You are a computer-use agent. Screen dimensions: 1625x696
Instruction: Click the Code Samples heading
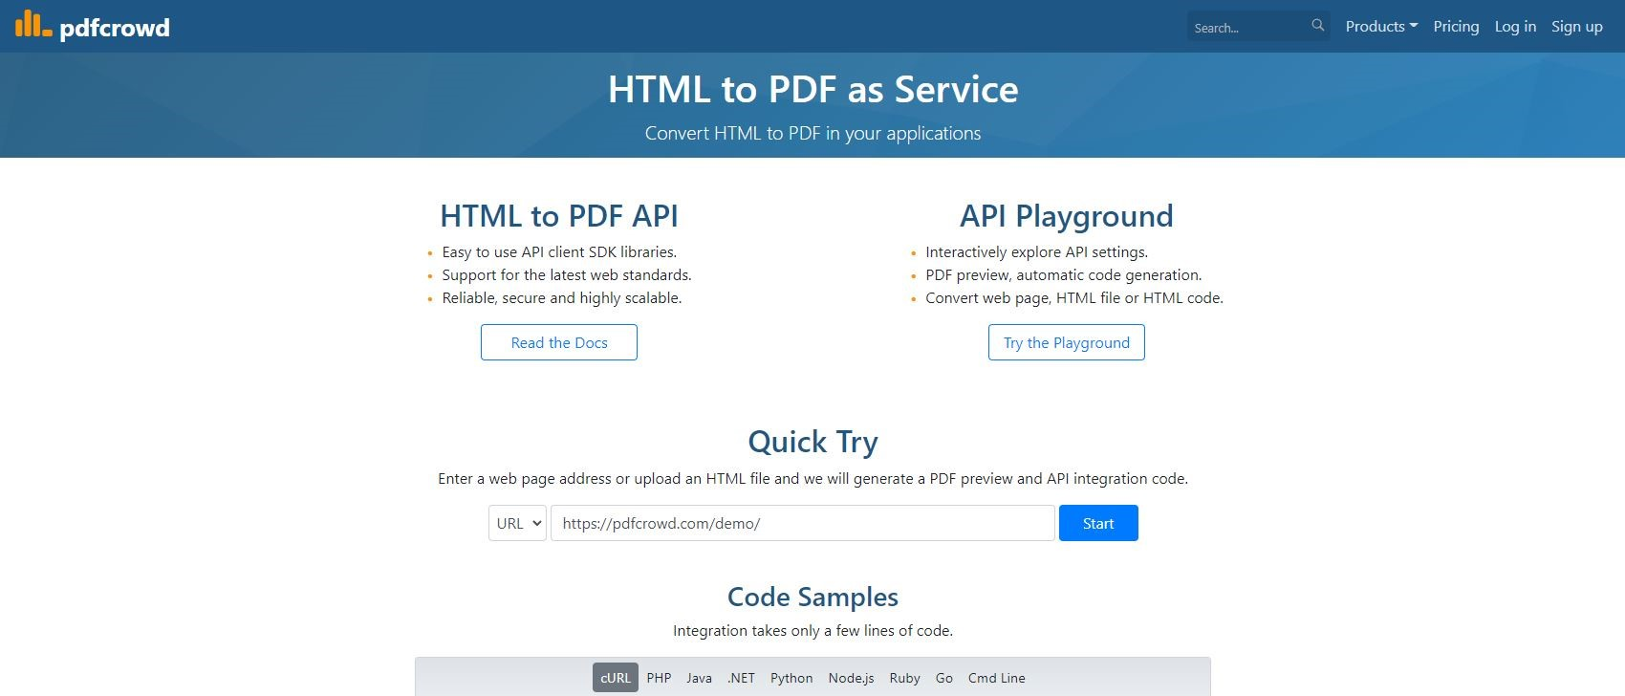pyautogui.click(x=812, y=597)
